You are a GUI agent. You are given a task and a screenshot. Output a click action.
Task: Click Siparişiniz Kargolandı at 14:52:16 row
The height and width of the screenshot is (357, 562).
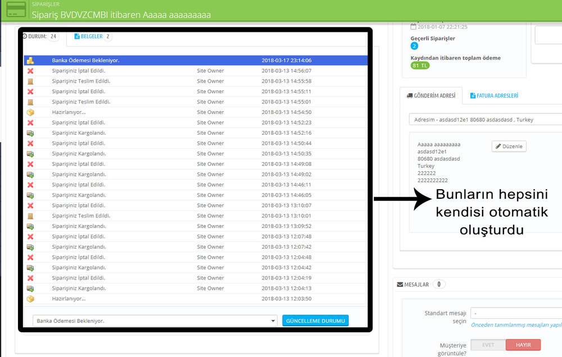79,133
